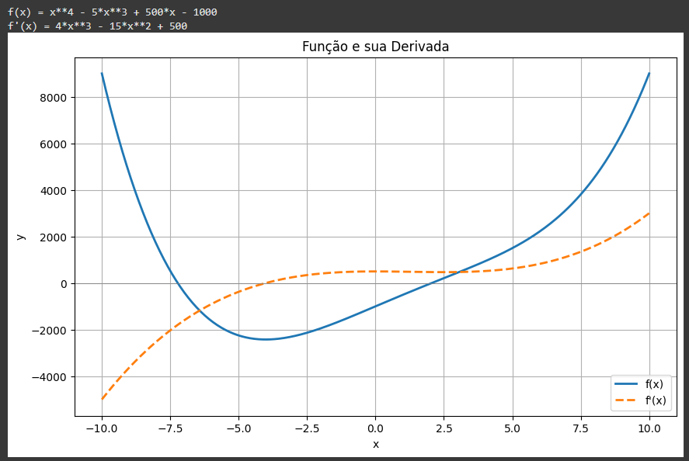Viewport: 689px width, 461px height.
Task: Click the printed f'(x) derivative formula line
Action: tap(97, 26)
